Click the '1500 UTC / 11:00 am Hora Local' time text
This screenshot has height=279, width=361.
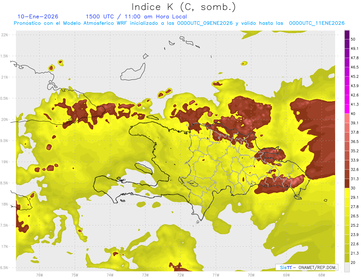click(x=136, y=17)
